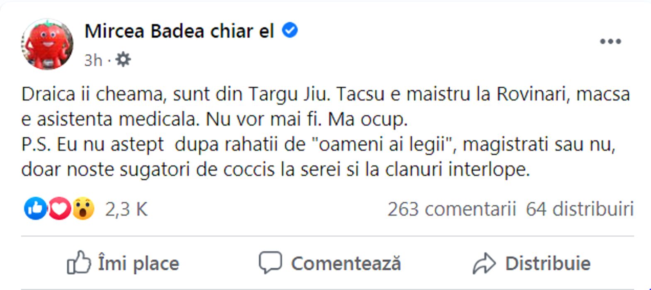This screenshot has width=651, height=290.
Task: Click the Wow emoji reaction icon
Action: 83,208
